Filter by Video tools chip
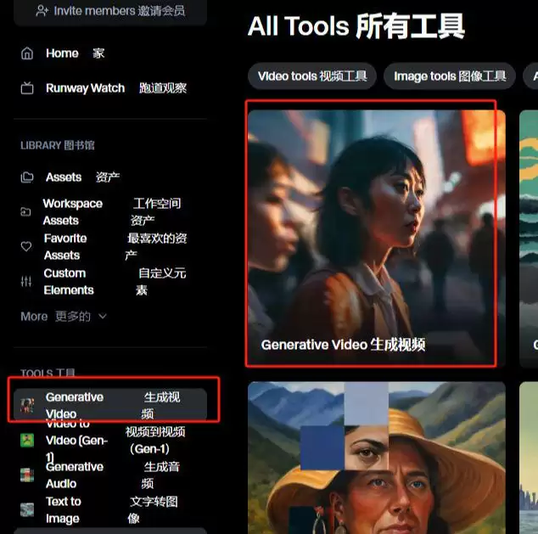Screen dimensions: 538x534 click(x=312, y=76)
